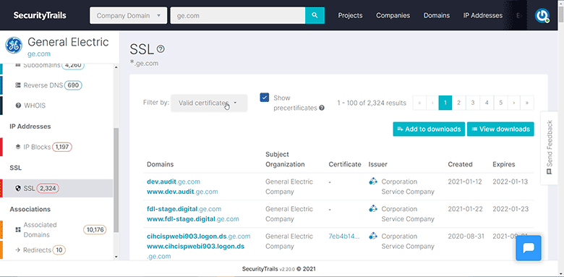Click the General Electric GE logo
This screenshot has height=277, width=564.
(14, 46)
